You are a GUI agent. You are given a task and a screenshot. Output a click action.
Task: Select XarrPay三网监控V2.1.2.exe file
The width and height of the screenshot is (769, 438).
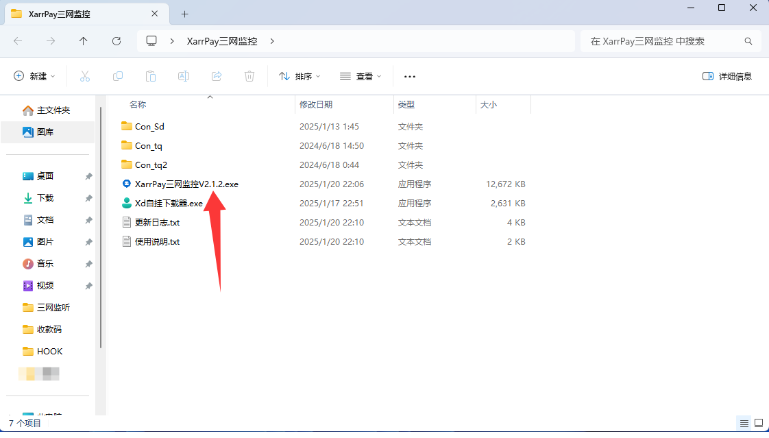pyautogui.click(x=186, y=184)
